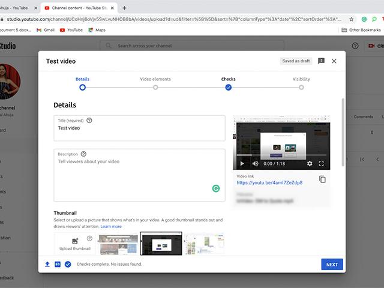Click the Grammarly icon in the description box
Viewport: 384px width, 288px height.
click(x=216, y=188)
